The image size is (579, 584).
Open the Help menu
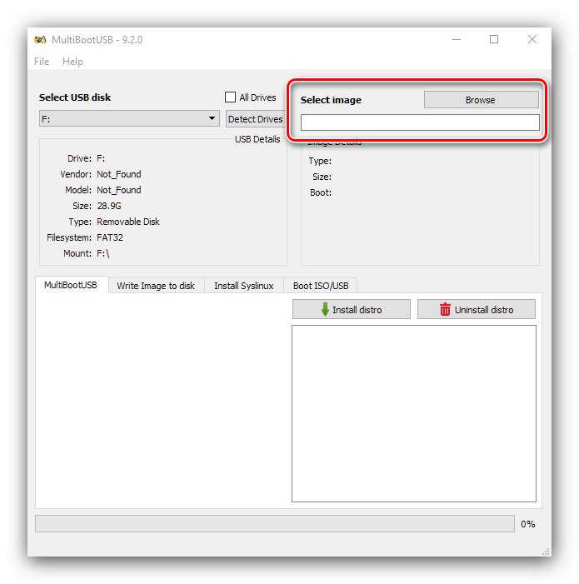click(72, 62)
